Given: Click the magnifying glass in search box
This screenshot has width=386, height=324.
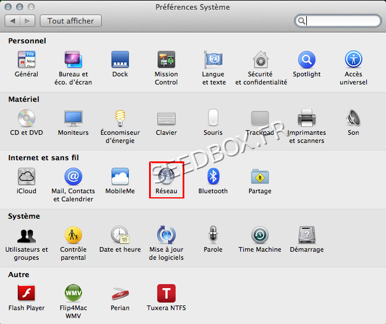Looking at the screenshot, I should click(x=301, y=21).
